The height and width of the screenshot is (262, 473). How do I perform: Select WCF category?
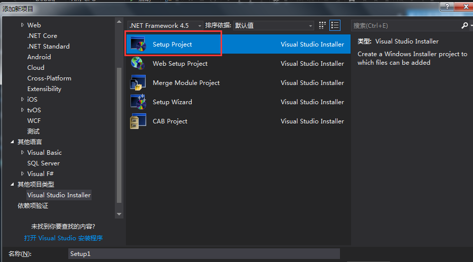(x=34, y=120)
